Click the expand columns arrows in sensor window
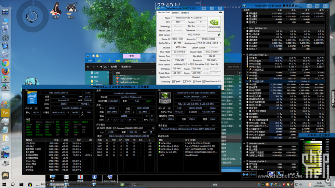Image resolution: width=335 pixels, height=188 pixels. [245, 174]
